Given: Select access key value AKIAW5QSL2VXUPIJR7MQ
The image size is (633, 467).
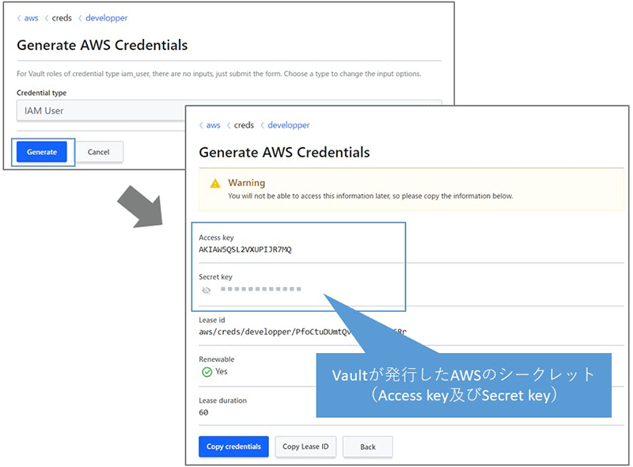Looking at the screenshot, I should (245, 249).
